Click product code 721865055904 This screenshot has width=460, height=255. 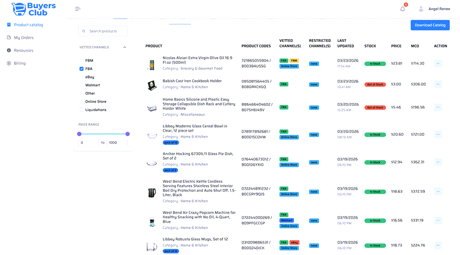tap(255, 60)
